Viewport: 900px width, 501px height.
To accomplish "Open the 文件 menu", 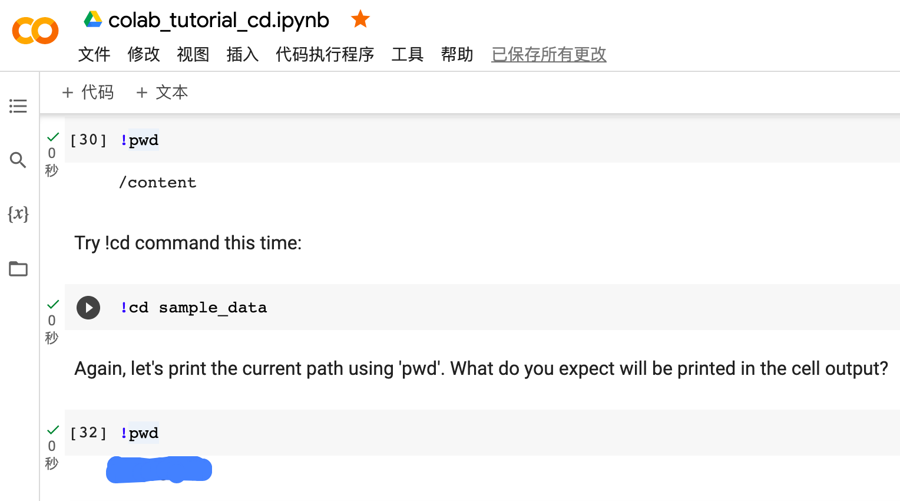I will coord(94,54).
